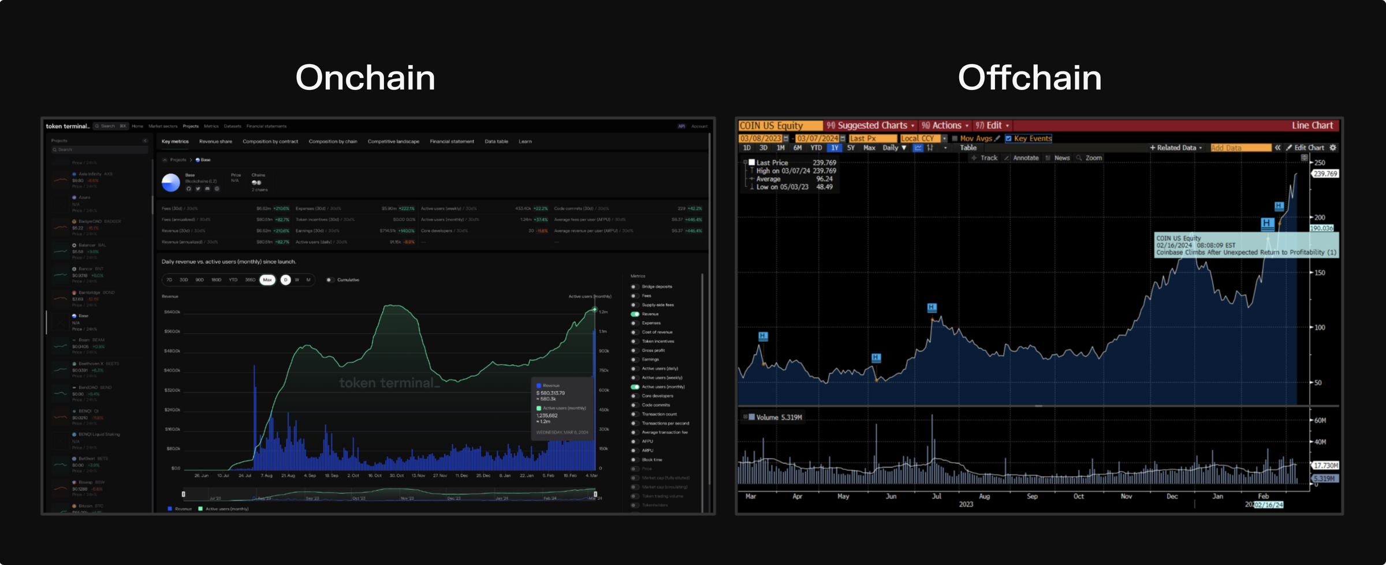The height and width of the screenshot is (565, 1386).
Task: Enable the Bridge deposits metric
Action: [635, 287]
